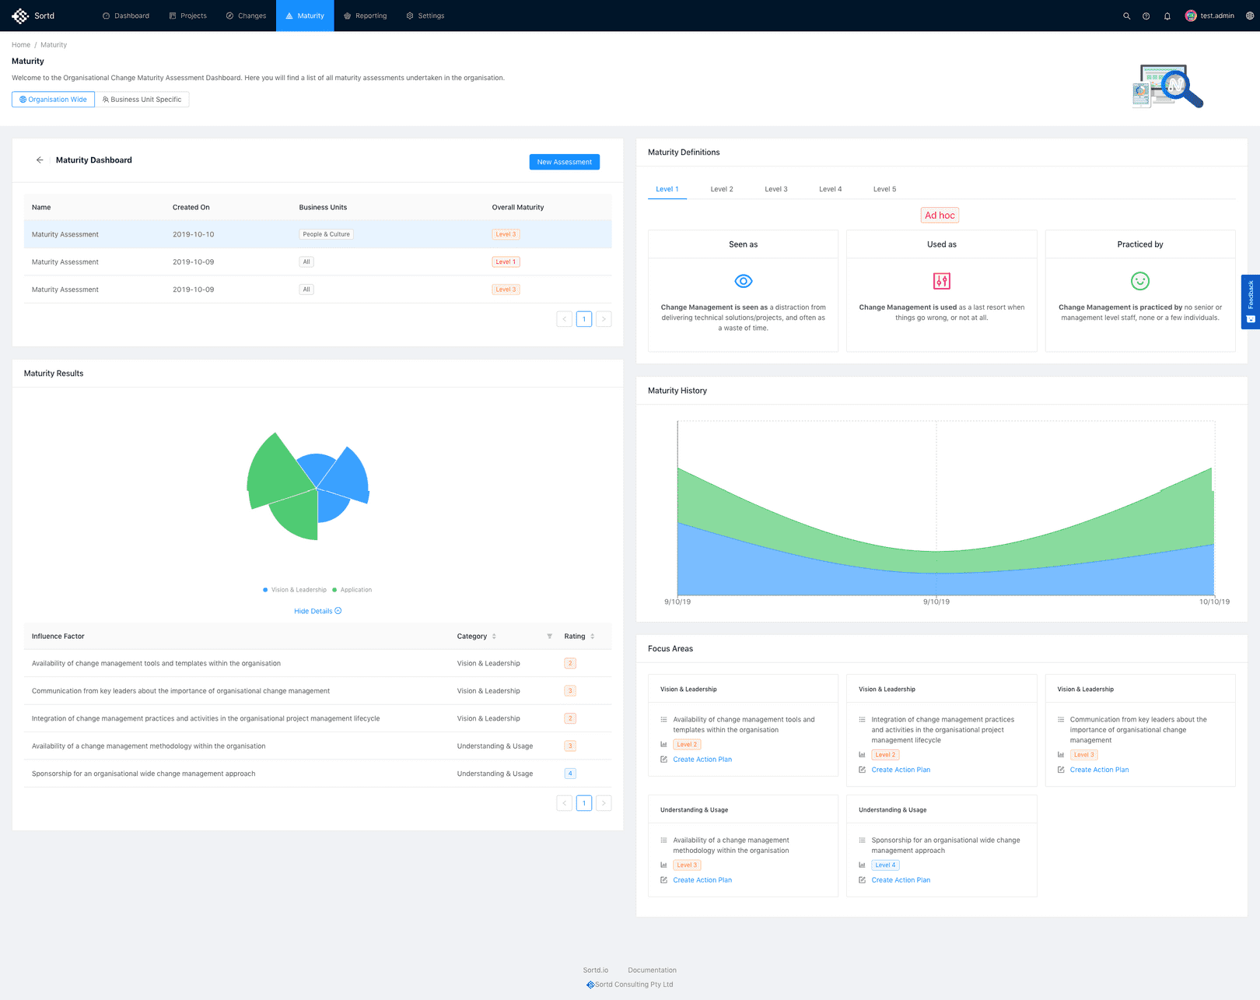This screenshot has height=1000, width=1260.
Task: Click the eye icon under Seen as
Action: (743, 281)
